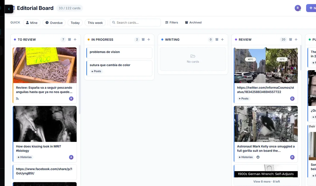Click Historias tag on MRI kissing card
Viewport: 316px width, 186px height.
[x=25, y=157]
